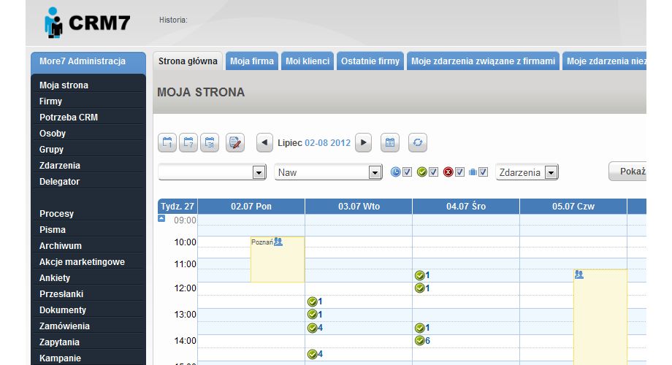The image size is (672, 365).
Task: Open Wednesday 11:30 completed event marked 1
Action: click(x=423, y=275)
